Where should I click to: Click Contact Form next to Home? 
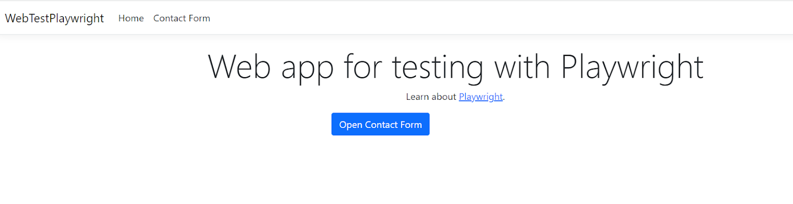tap(181, 18)
